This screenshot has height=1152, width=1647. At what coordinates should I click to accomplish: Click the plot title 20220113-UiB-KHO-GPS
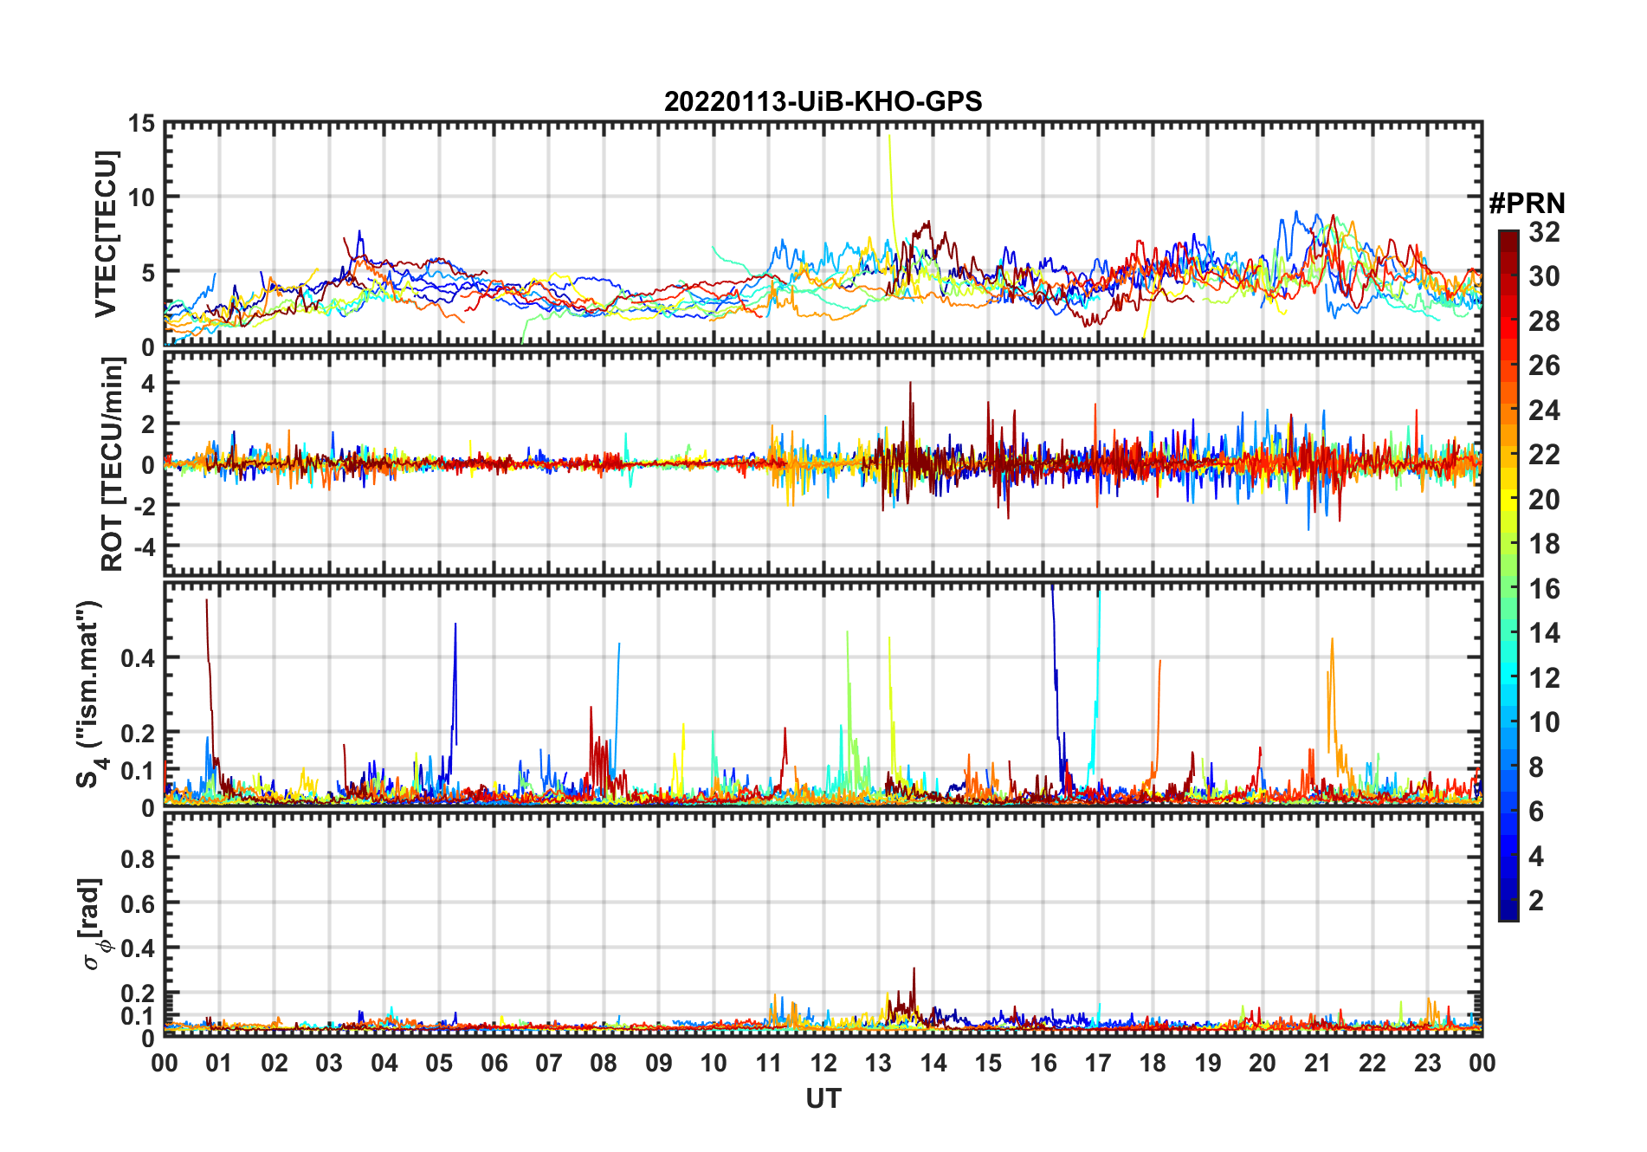pyautogui.click(x=823, y=101)
